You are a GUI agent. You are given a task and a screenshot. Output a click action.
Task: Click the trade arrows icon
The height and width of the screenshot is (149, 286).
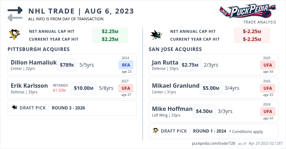15,14
